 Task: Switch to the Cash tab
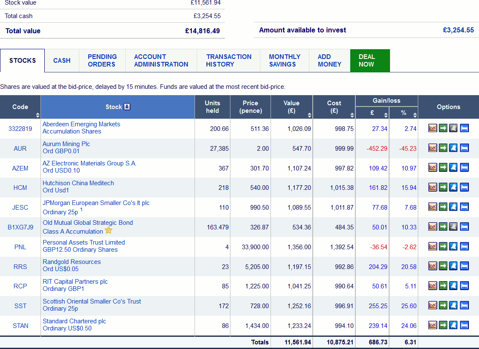click(62, 61)
